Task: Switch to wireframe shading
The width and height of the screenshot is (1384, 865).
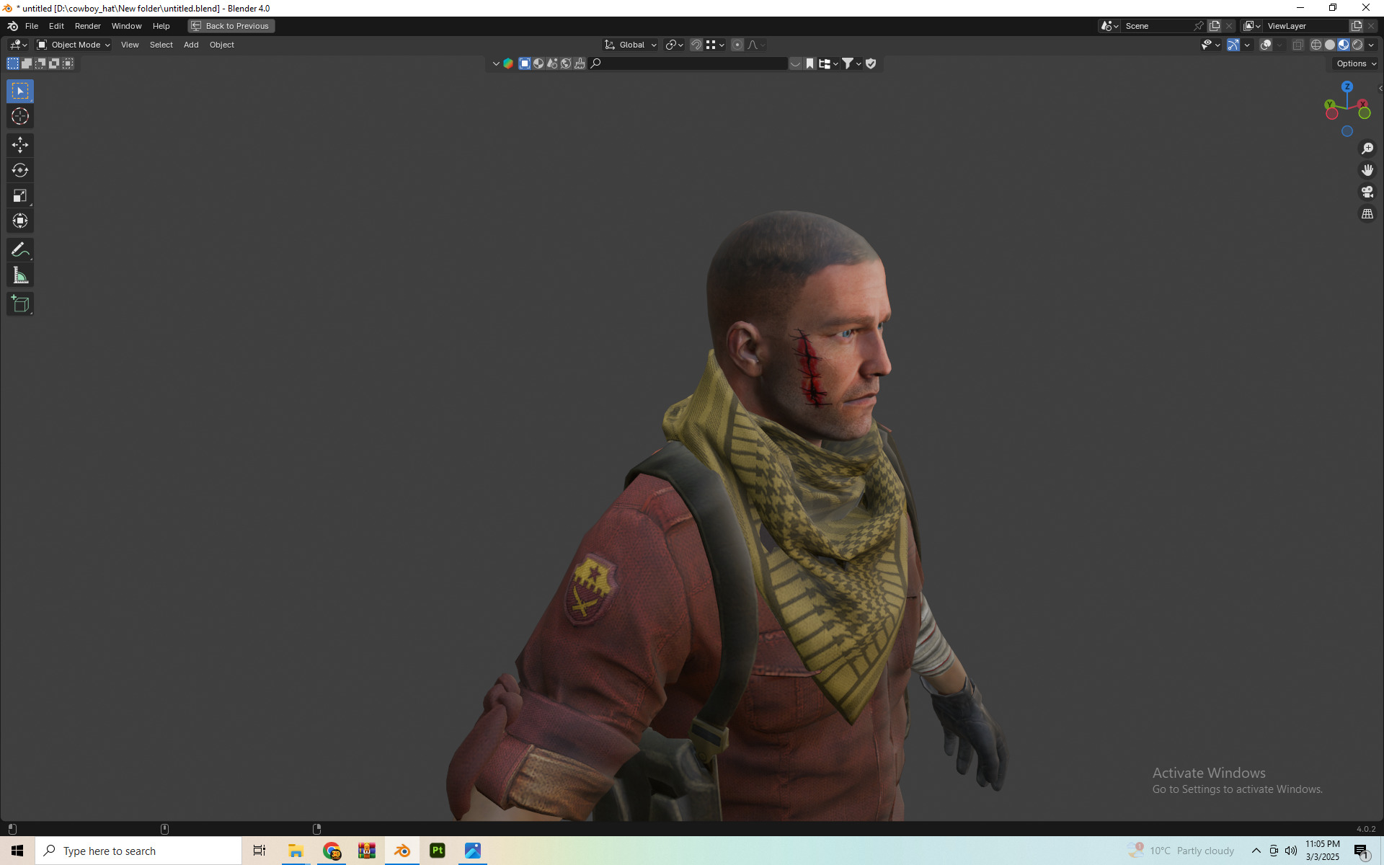Action: (x=1316, y=45)
